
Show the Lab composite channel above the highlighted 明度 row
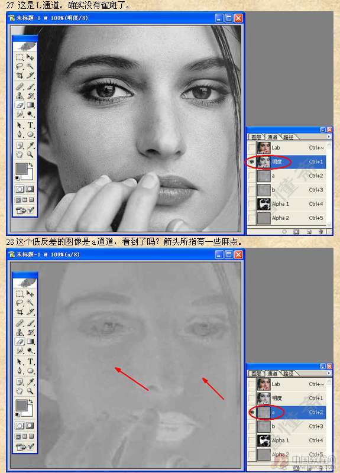pyautogui.click(x=251, y=147)
